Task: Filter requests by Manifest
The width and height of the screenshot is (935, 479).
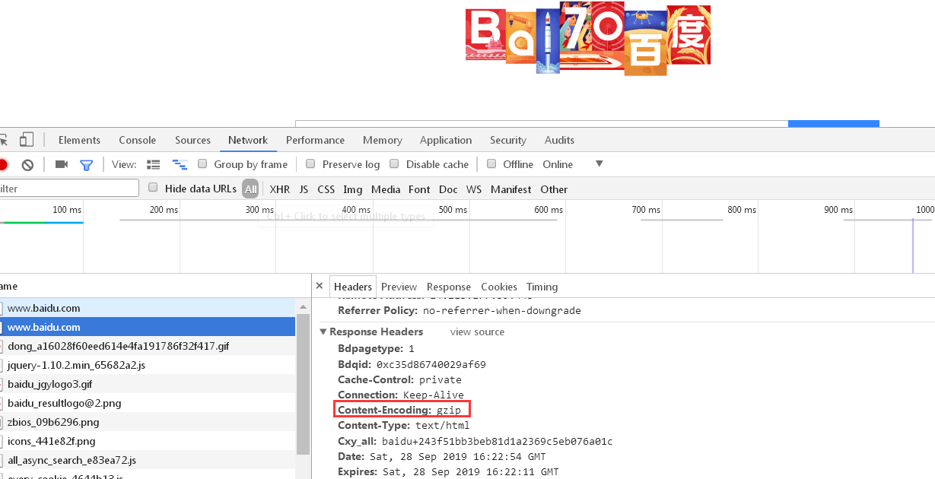Action: [x=511, y=189]
